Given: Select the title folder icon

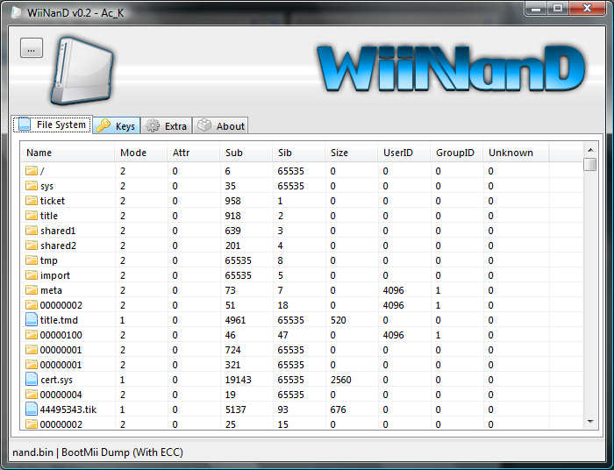Looking at the screenshot, I should tap(32, 215).
